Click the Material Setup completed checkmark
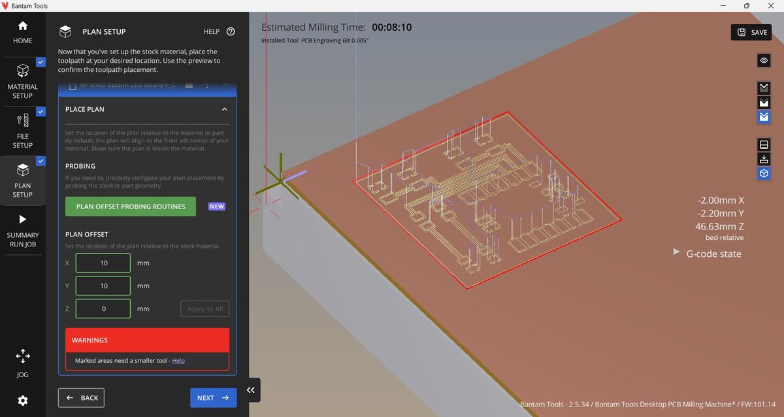Viewport: 784px width, 417px height. point(41,62)
